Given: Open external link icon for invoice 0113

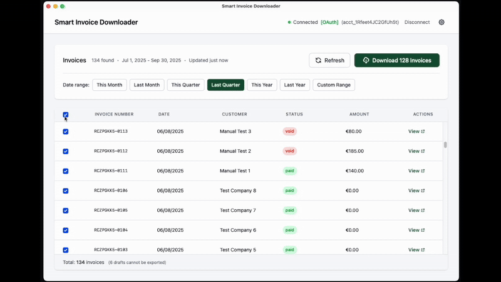Looking at the screenshot, I should (423, 132).
